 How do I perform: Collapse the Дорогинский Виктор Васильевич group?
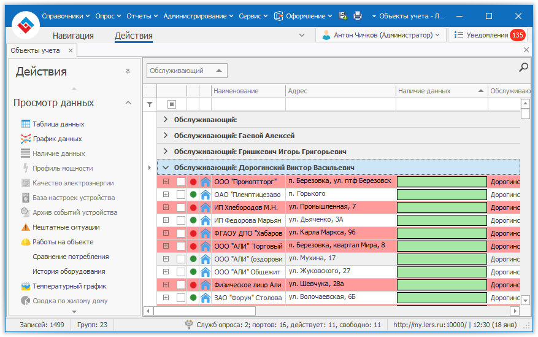point(166,168)
